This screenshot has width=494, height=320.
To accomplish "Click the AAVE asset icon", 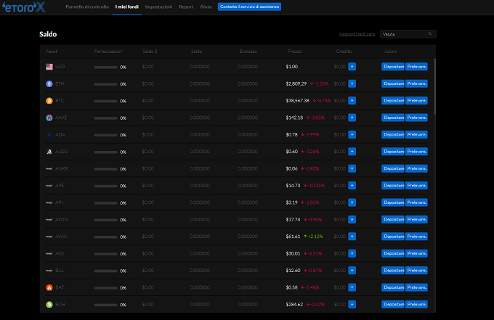I will coord(49,118).
